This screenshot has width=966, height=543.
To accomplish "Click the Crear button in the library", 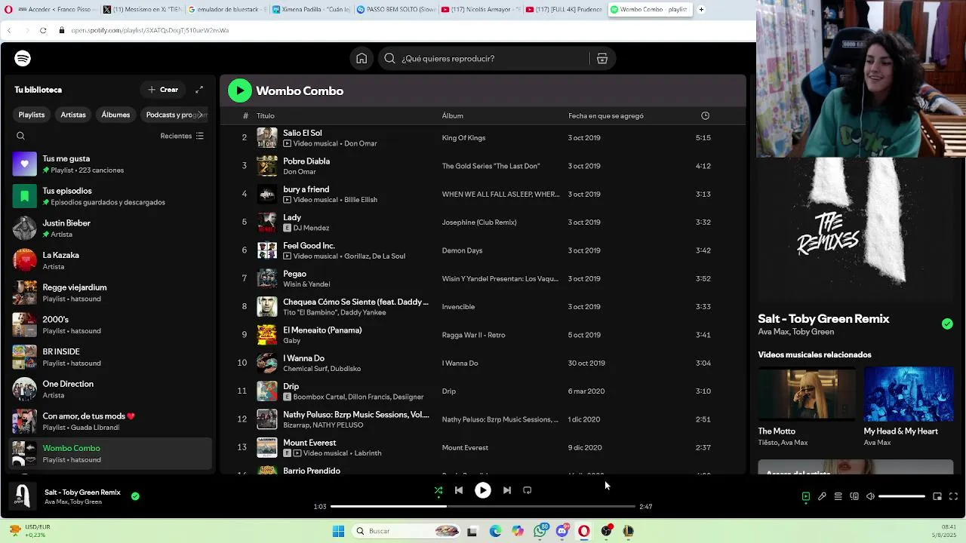I will pyautogui.click(x=163, y=90).
